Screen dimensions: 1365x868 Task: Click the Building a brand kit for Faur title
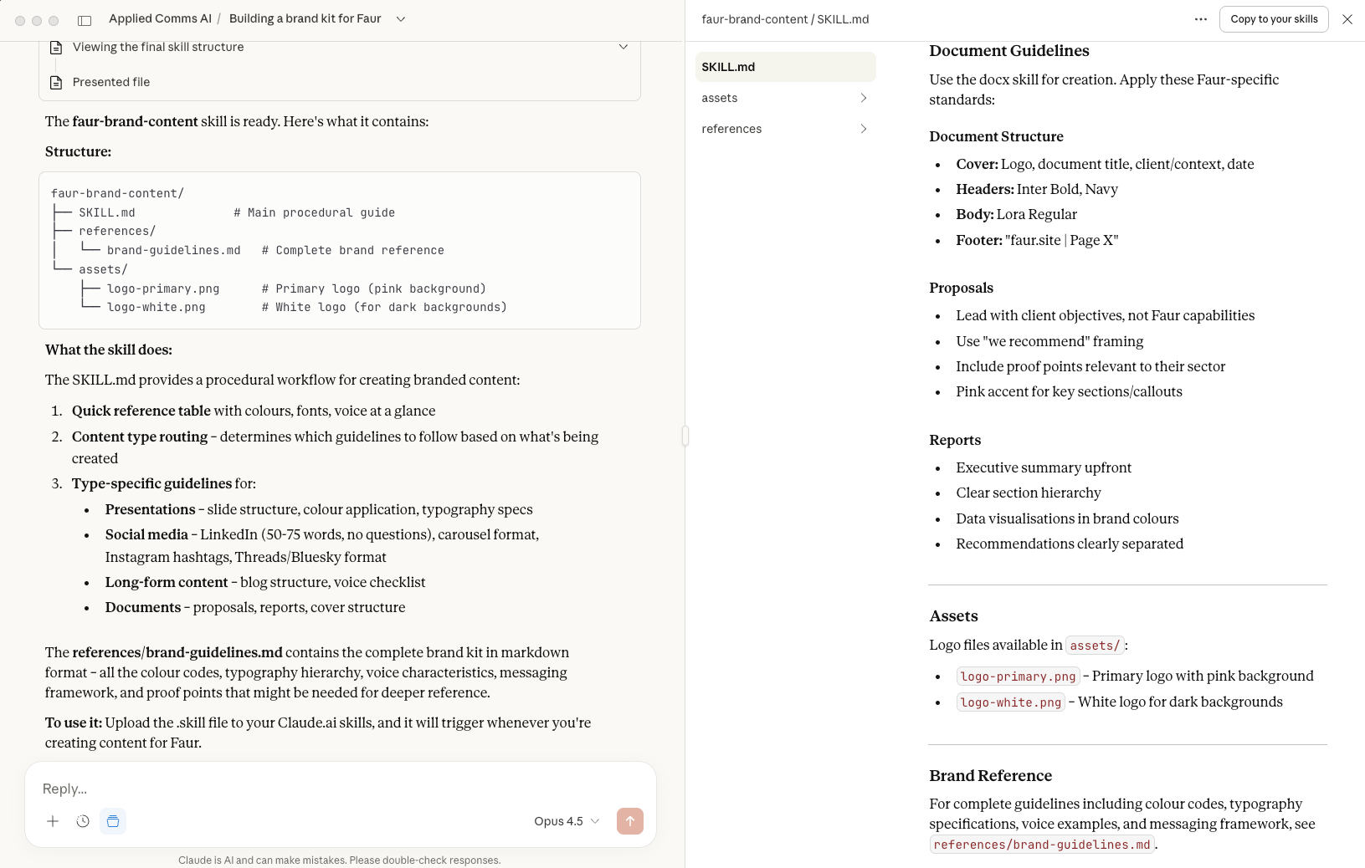305,19
